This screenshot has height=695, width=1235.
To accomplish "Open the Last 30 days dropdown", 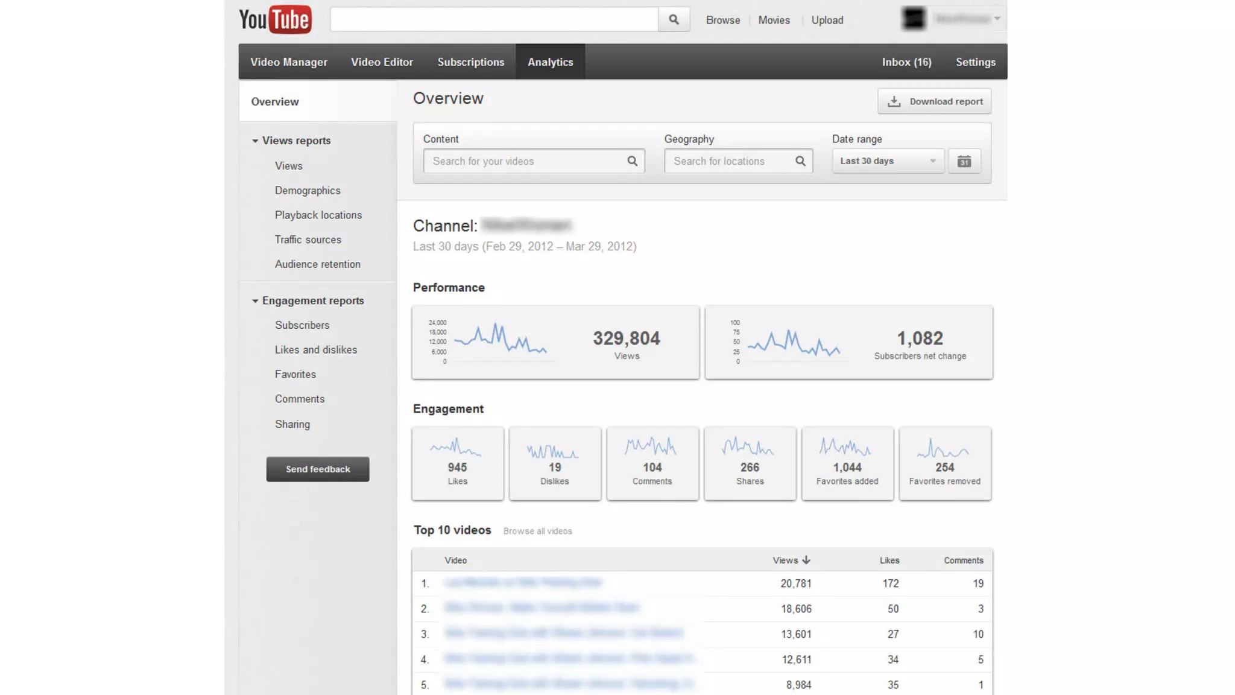I will tap(888, 161).
